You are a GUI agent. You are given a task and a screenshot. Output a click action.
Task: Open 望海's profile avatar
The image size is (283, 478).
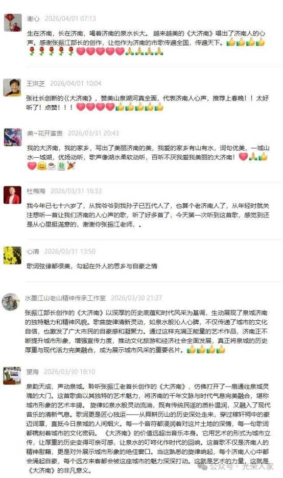coord(12,375)
